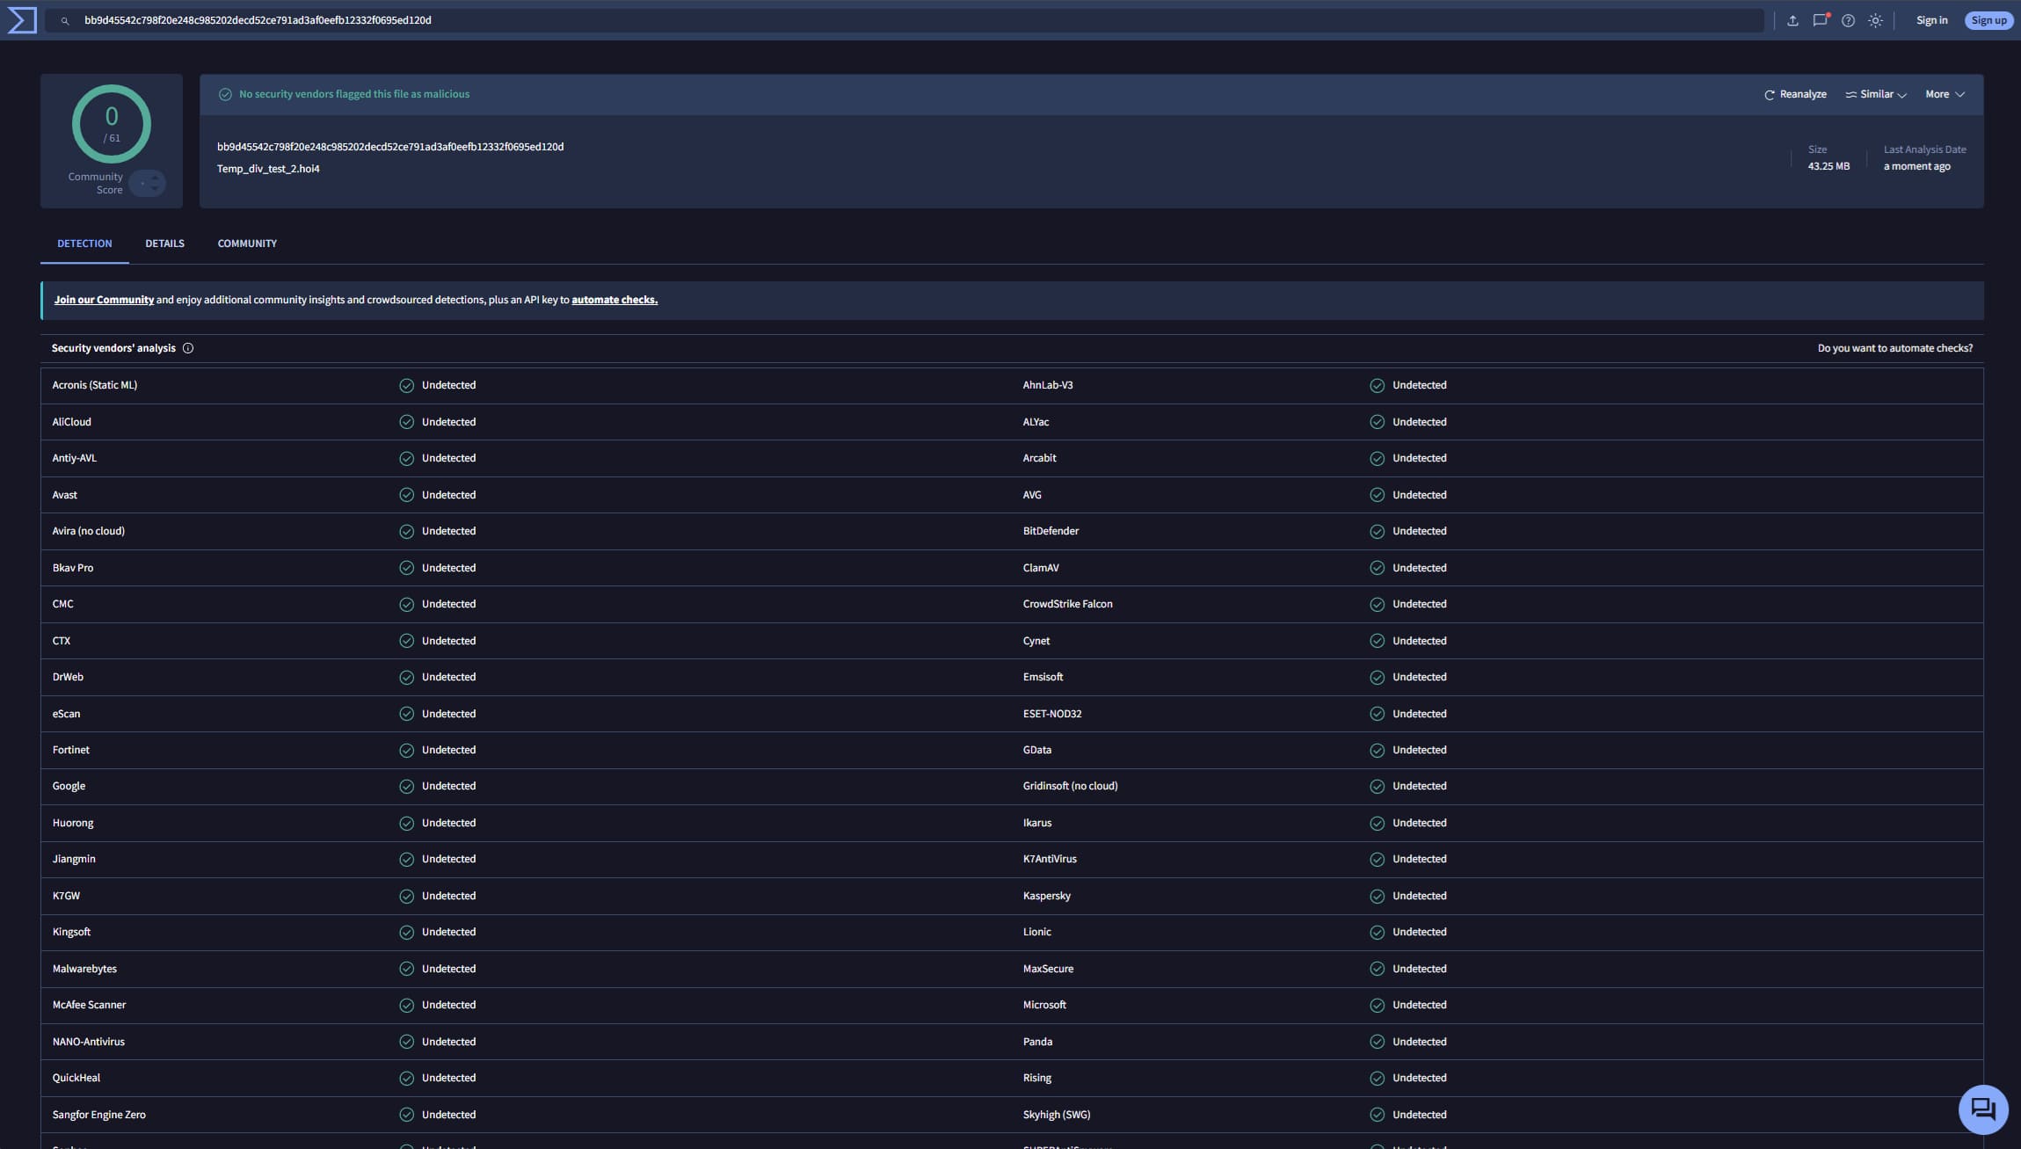Viewport: 2021px width, 1149px height.
Task: Click the file hash text in summary
Action: 390,147
